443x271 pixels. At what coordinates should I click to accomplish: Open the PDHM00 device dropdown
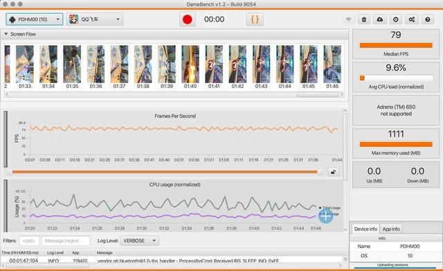click(x=34, y=19)
